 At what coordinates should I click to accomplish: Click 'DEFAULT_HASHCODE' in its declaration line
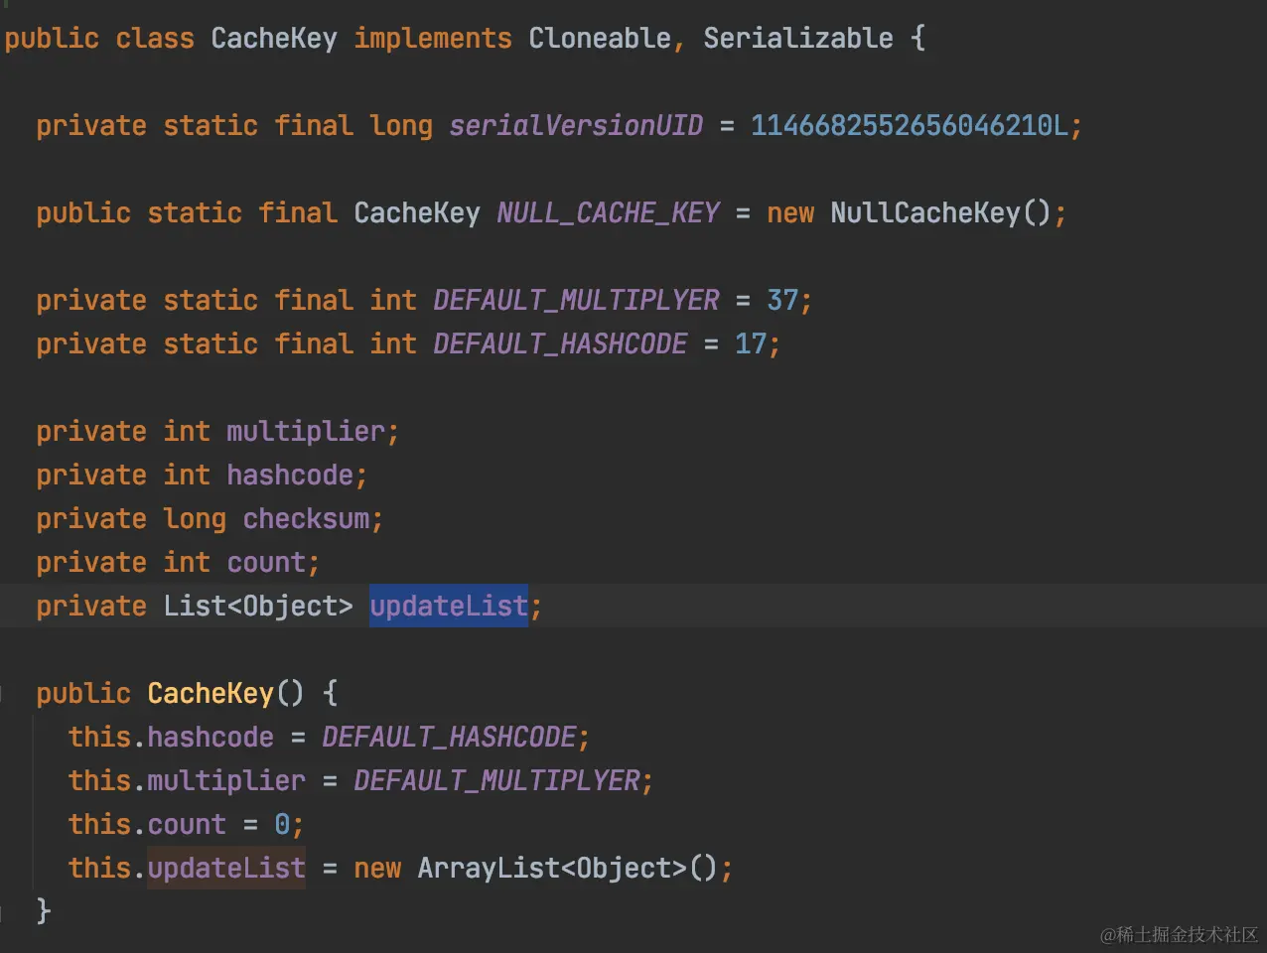[560, 344]
